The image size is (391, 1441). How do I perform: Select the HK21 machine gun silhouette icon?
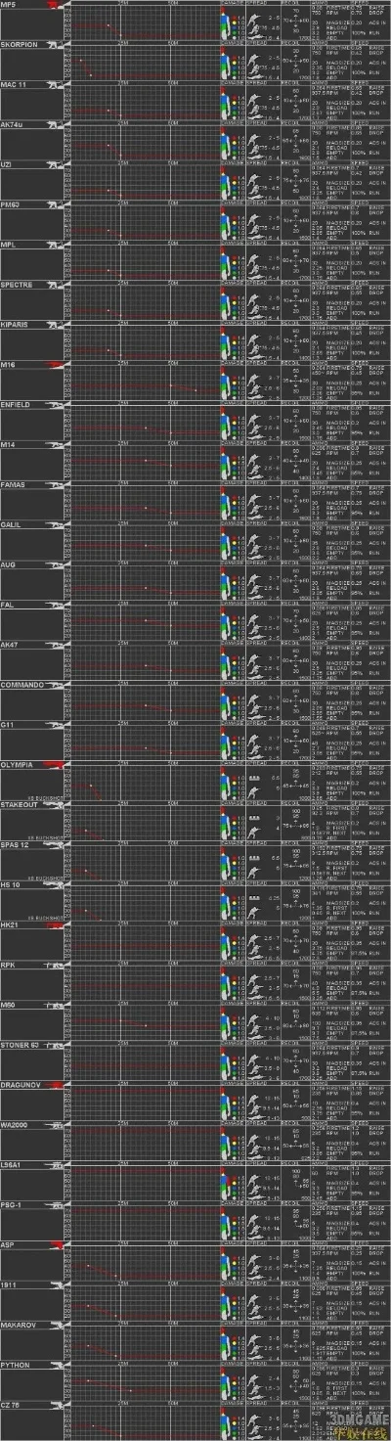52,924
